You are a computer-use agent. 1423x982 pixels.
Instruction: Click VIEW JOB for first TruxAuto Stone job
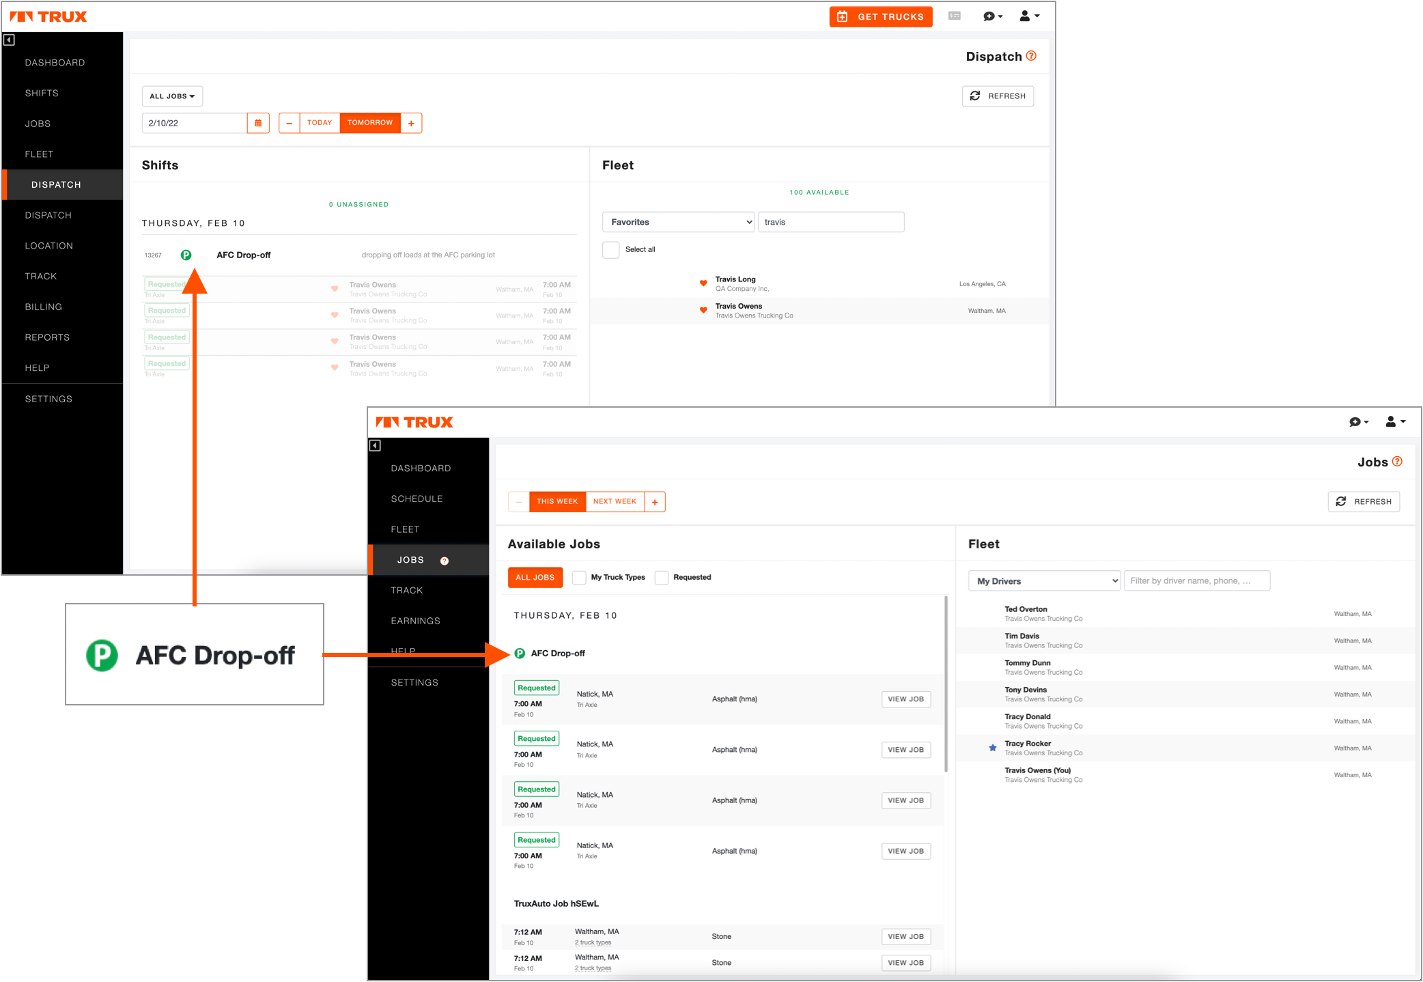pos(906,937)
